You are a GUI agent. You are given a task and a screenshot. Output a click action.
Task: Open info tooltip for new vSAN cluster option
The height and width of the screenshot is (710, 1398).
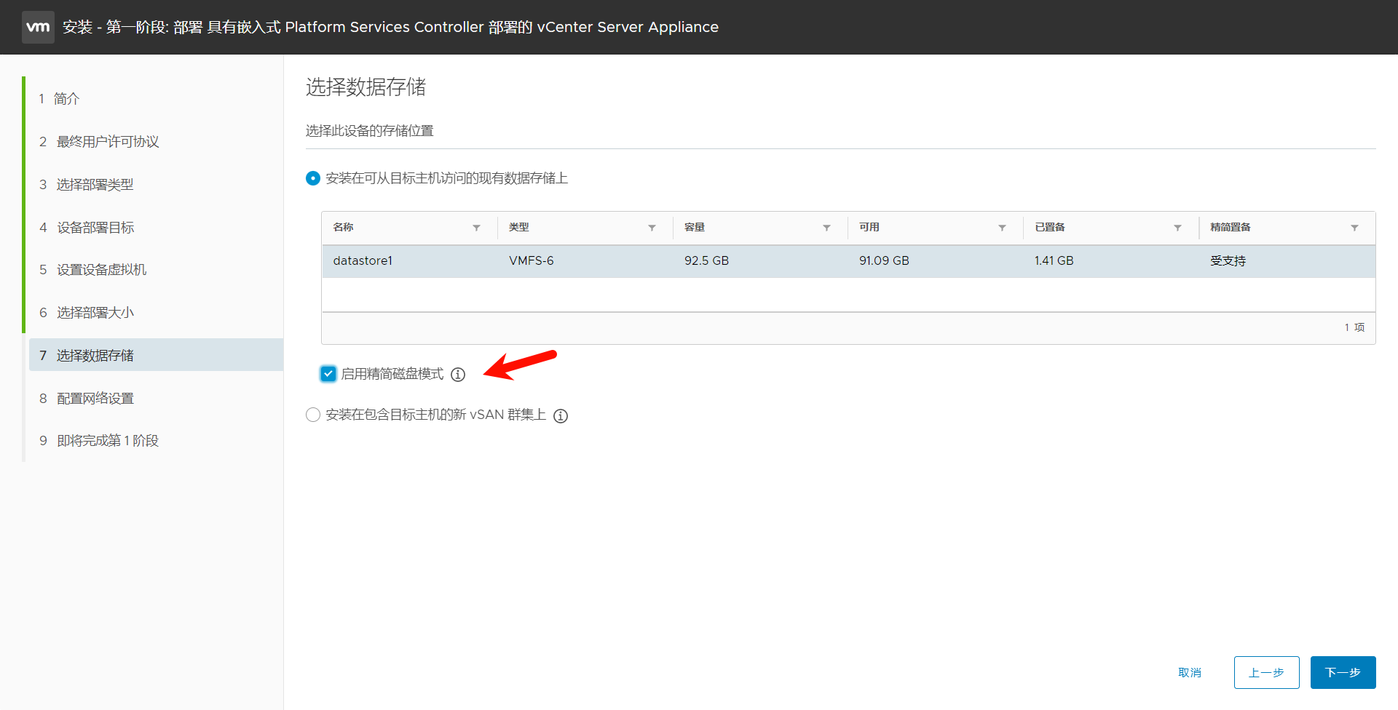tap(561, 416)
